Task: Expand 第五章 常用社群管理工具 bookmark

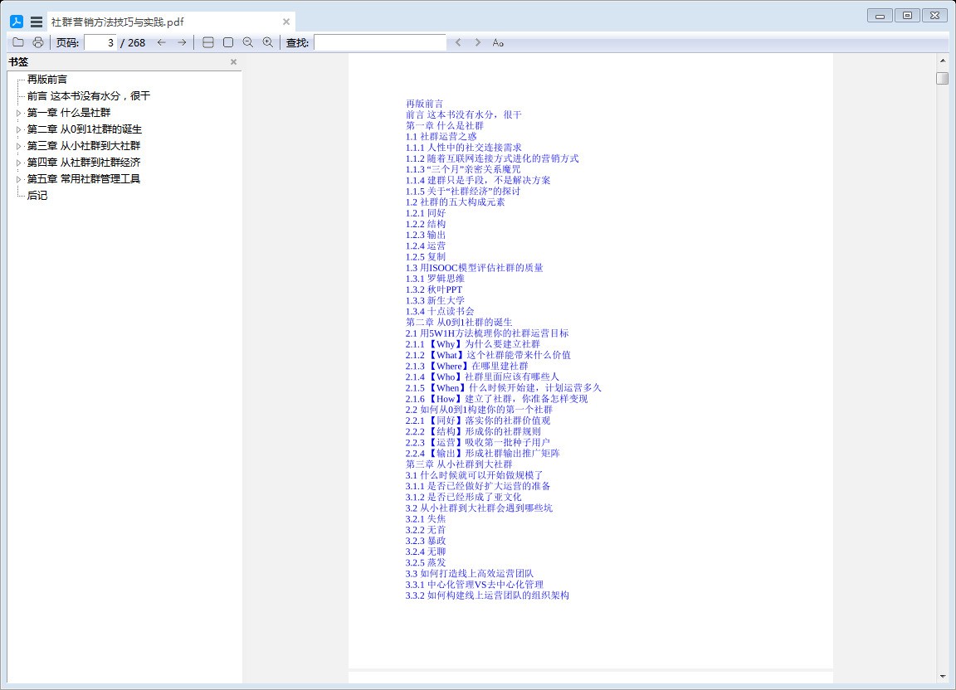Action: tap(18, 179)
